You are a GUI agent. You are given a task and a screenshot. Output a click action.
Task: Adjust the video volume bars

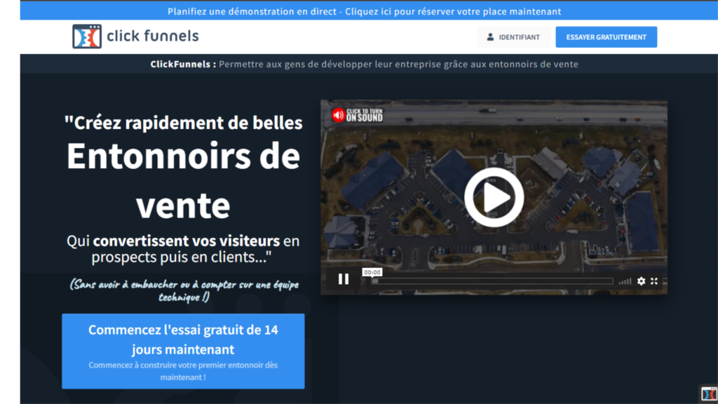coord(625,281)
